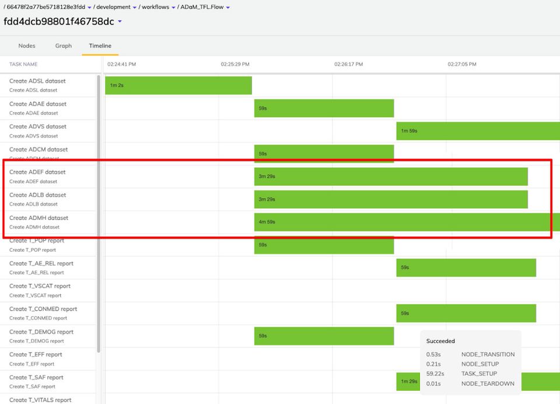Image resolution: width=560 pixels, height=404 pixels.
Task: Switch to the Graph tab
Action: tap(63, 45)
